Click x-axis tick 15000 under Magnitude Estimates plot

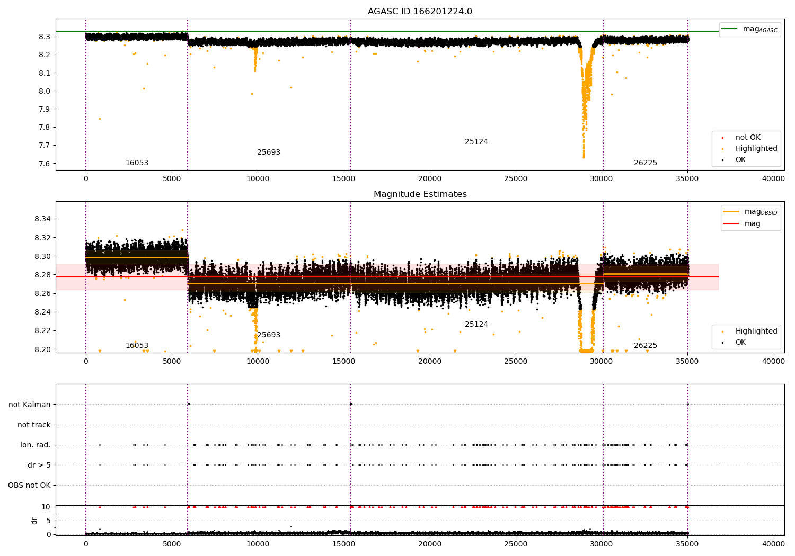point(344,362)
